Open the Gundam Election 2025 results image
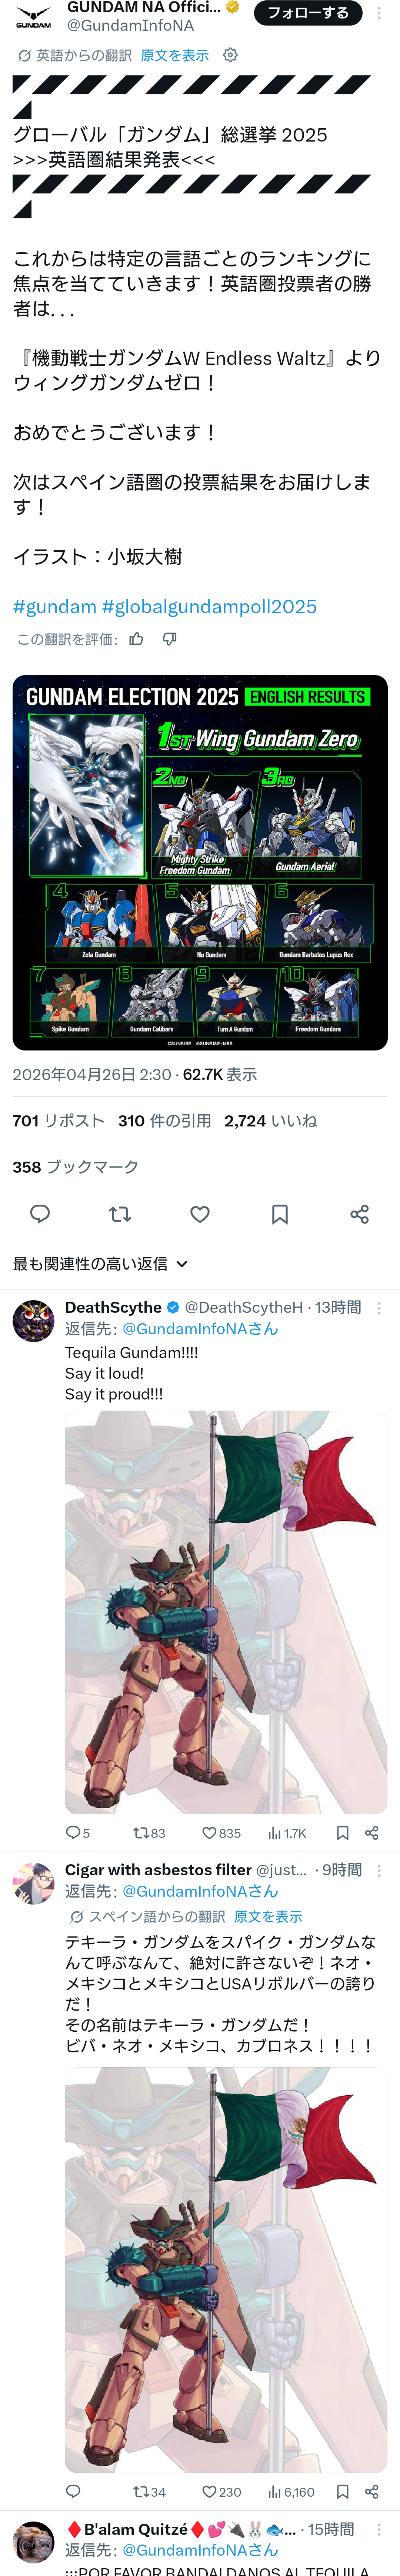Viewport: 400px width, 2576px height. [x=200, y=862]
